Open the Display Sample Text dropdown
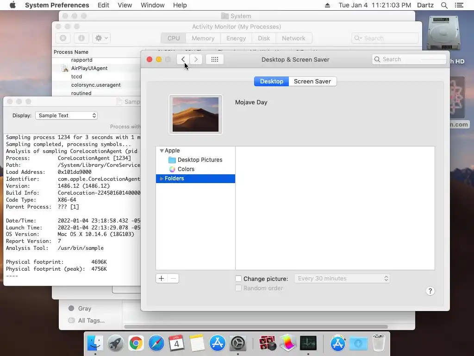The width and height of the screenshot is (474, 356). pos(66,115)
